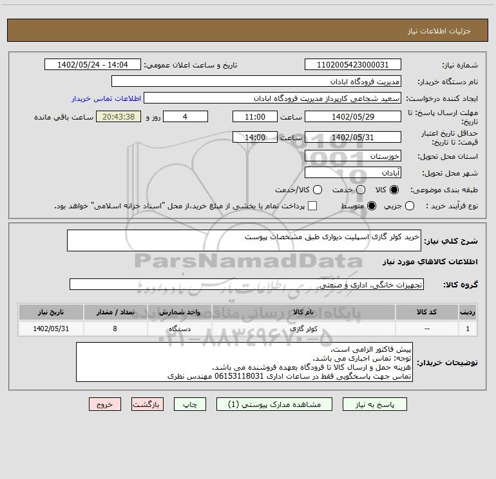The width and height of the screenshot is (496, 479).
Task: Click the بازگشت back button
Action: pos(148,404)
